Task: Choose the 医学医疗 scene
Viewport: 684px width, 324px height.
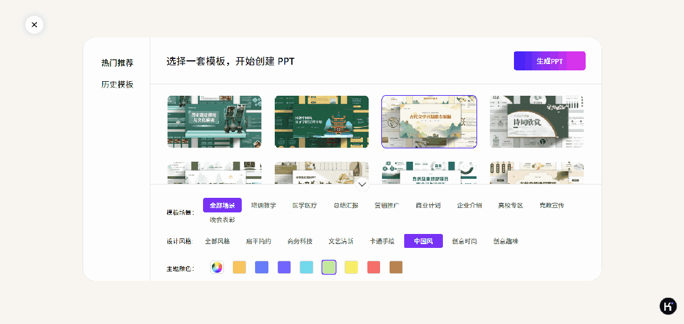Action: click(305, 205)
